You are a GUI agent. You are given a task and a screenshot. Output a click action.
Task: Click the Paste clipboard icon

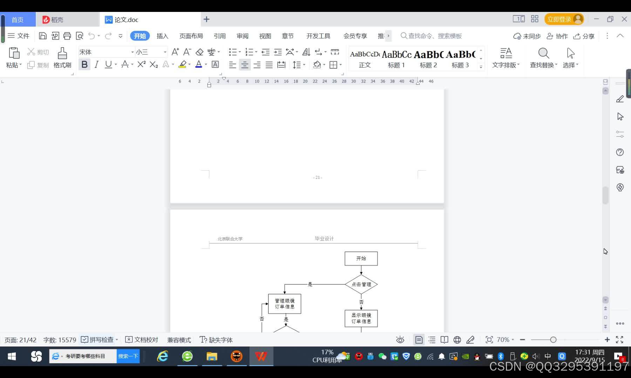pyautogui.click(x=14, y=53)
